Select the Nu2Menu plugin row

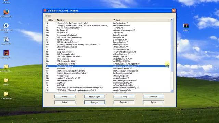tap(108, 83)
